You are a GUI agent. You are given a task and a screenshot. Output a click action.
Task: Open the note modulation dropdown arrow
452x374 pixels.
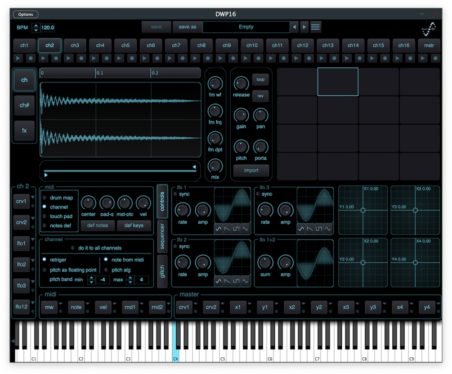88,304
